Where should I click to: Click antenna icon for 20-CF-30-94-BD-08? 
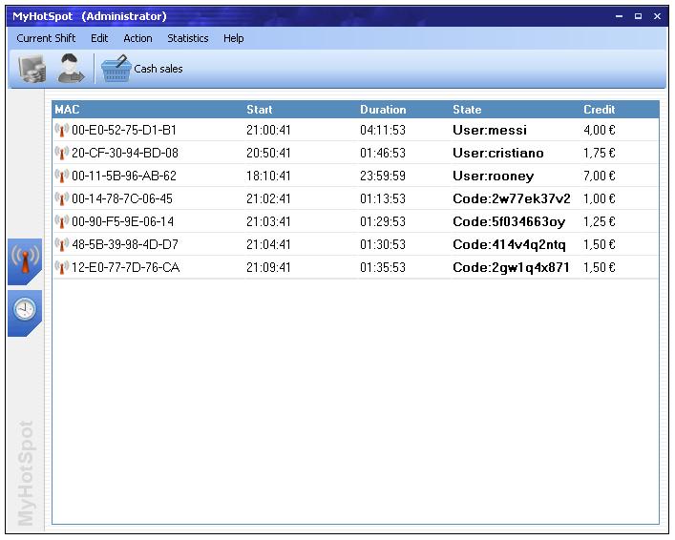point(61,153)
